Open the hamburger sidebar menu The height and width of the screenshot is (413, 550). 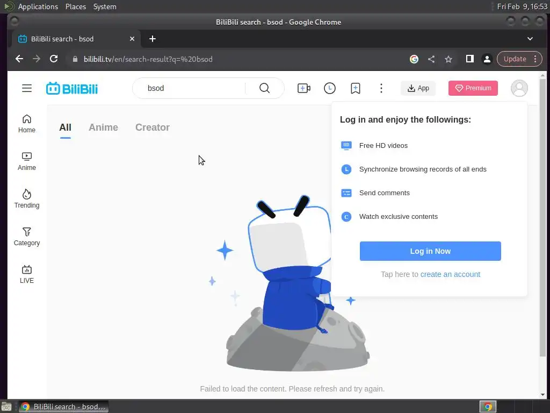27,88
